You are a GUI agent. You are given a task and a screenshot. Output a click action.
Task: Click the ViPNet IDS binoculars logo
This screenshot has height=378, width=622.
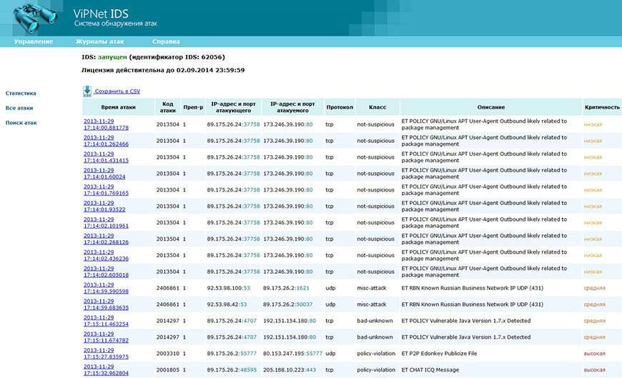[36, 18]
